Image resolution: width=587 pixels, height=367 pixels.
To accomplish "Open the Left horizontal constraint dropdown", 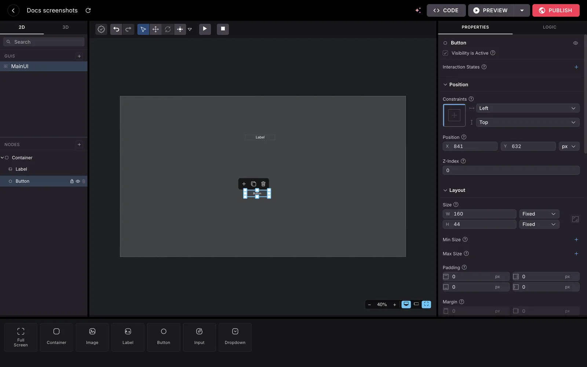I will (x=528, y=108).
